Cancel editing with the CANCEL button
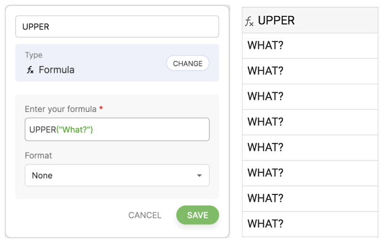The width and height of the screenshot is (384, 242). (145, 215)
